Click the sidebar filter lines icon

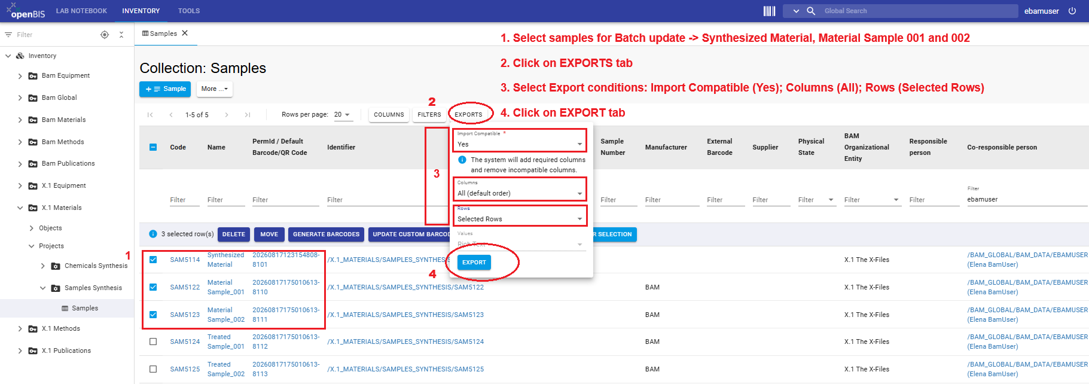(8, 35)
